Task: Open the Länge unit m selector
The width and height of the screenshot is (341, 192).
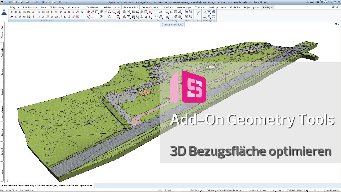Action: 280,190
